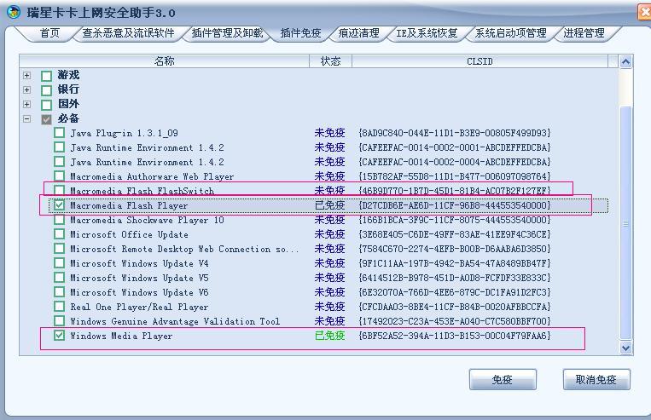
Task: Select Windows Media Player row name
Action: click(121, 336)
